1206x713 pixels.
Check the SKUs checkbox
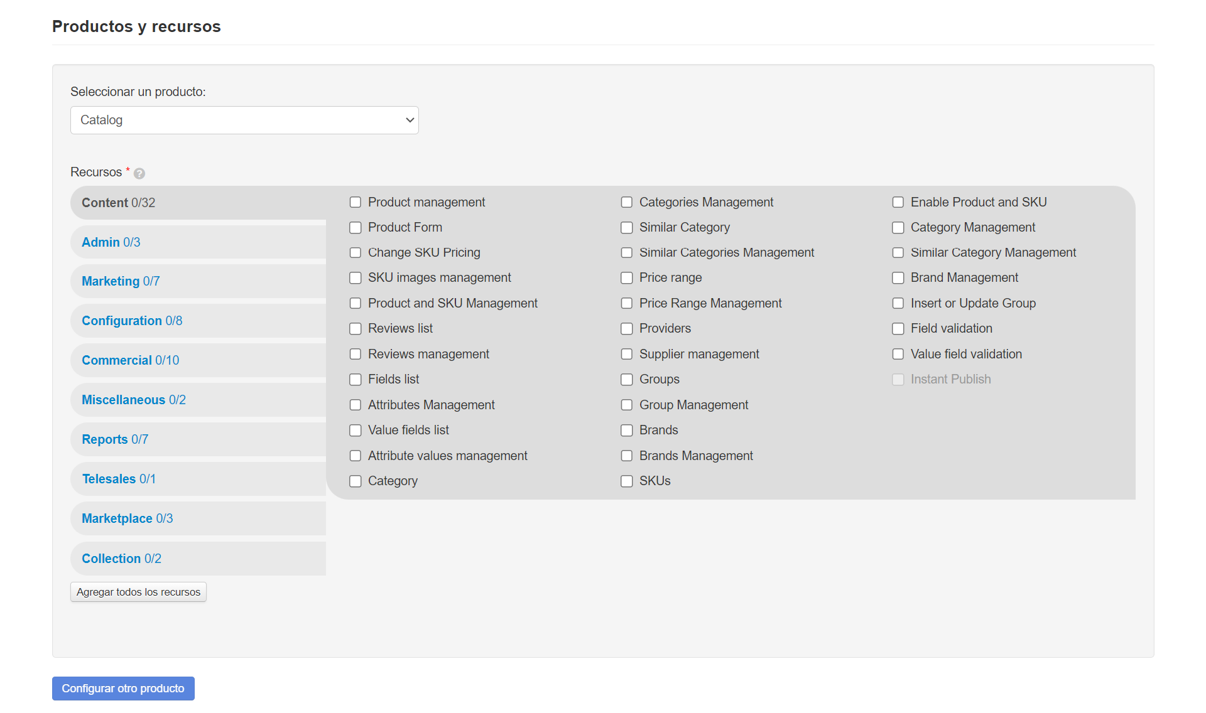tap(627, 481)
